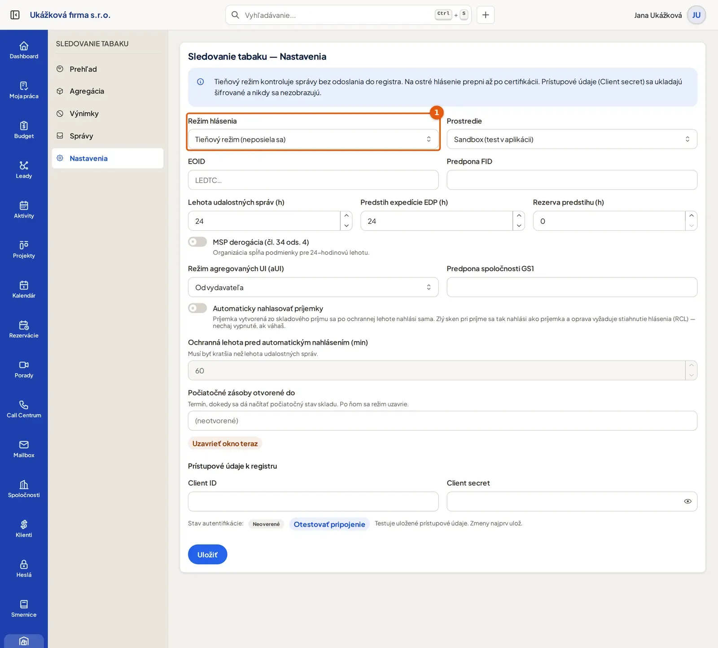
Task: Click the Predpona FID input field
Action: (572, 180)
